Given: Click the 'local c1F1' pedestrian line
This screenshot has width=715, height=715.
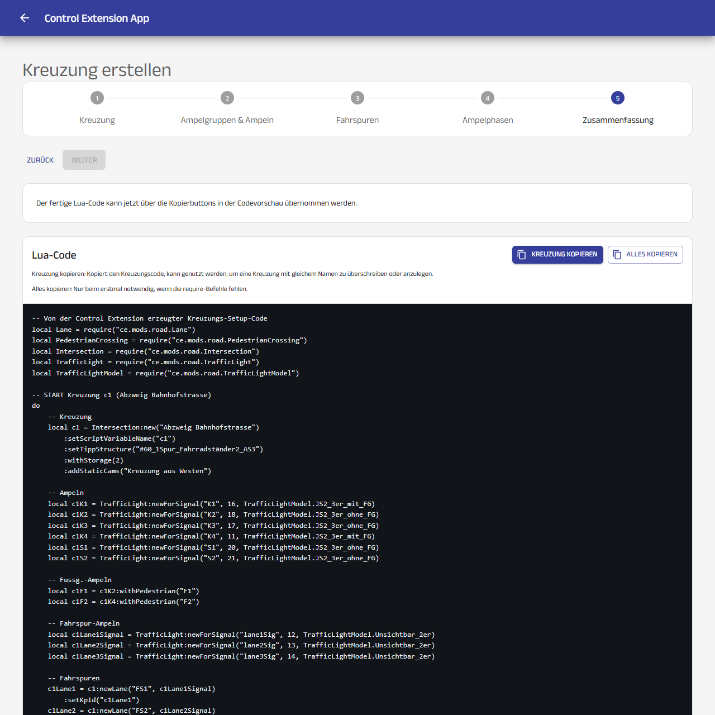Looking at the screenshot, I should (x=123, y=591).
